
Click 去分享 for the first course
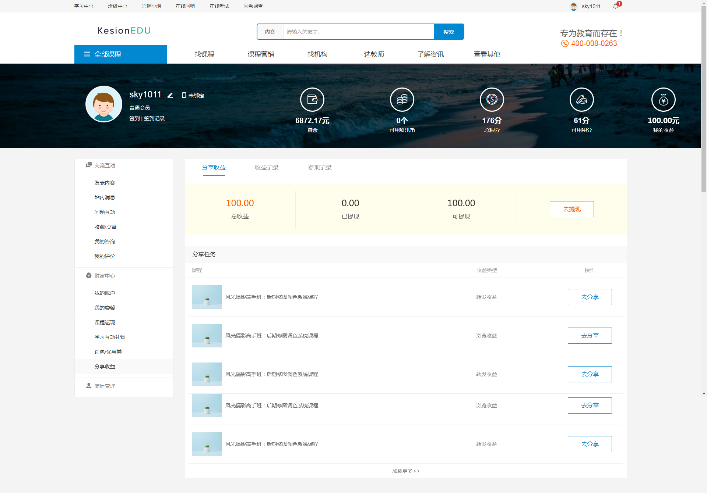pyautogui.click(x=590, y=297)
